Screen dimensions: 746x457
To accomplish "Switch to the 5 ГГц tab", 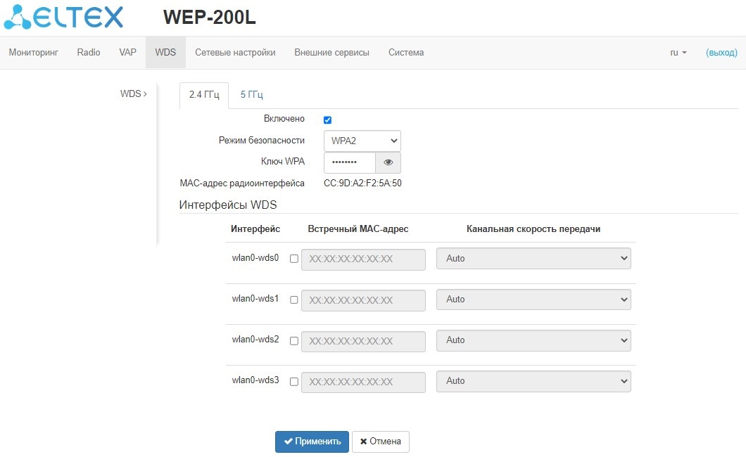I will pos(251,95).
